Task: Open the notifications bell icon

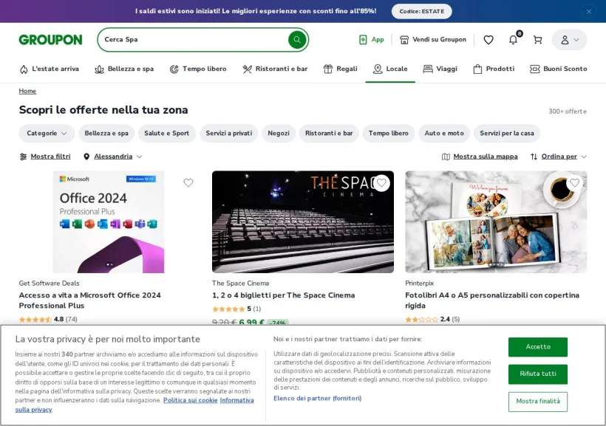Action: tap(513, 39)
